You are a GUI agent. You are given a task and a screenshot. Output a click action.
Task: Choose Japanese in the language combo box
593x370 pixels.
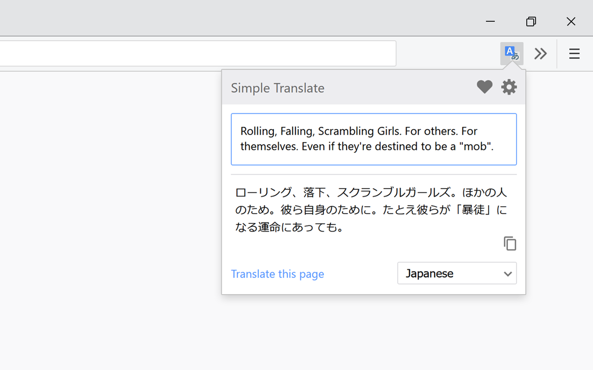coord(457,273)
